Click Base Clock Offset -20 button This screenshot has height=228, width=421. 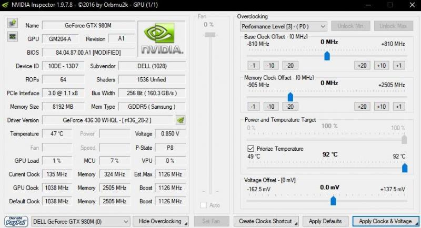click(x=290, y=66)
